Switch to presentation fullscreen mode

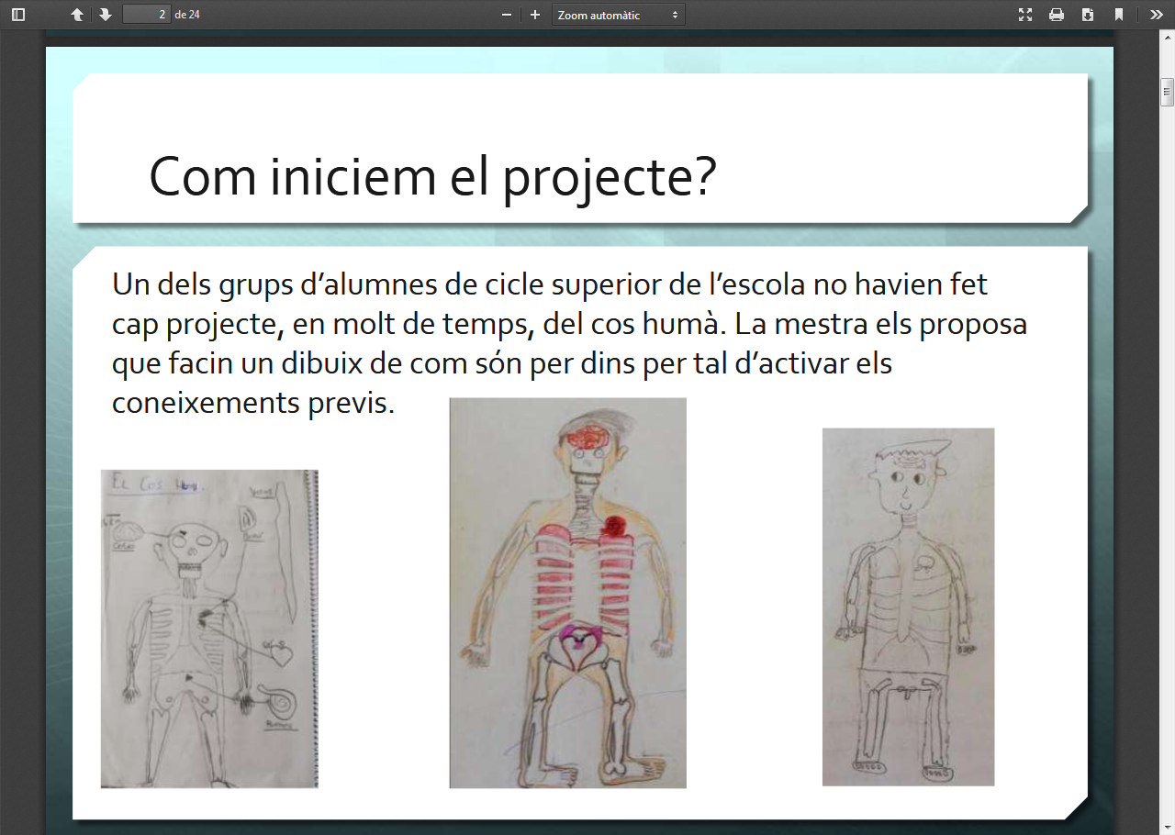[x=1025, y=15]
